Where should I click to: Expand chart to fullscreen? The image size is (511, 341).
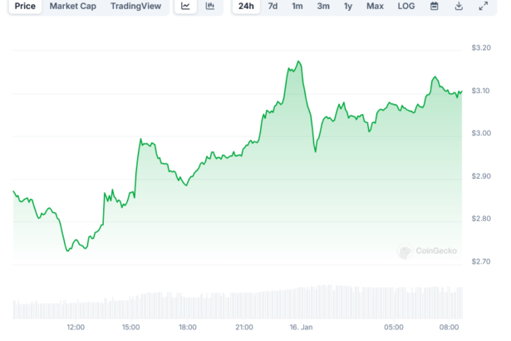pyautogui.click(x=484, y=7)
